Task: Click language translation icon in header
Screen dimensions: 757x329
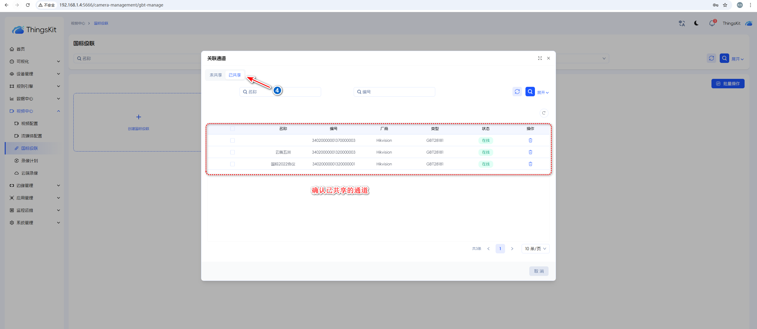Action: (682, 23)
